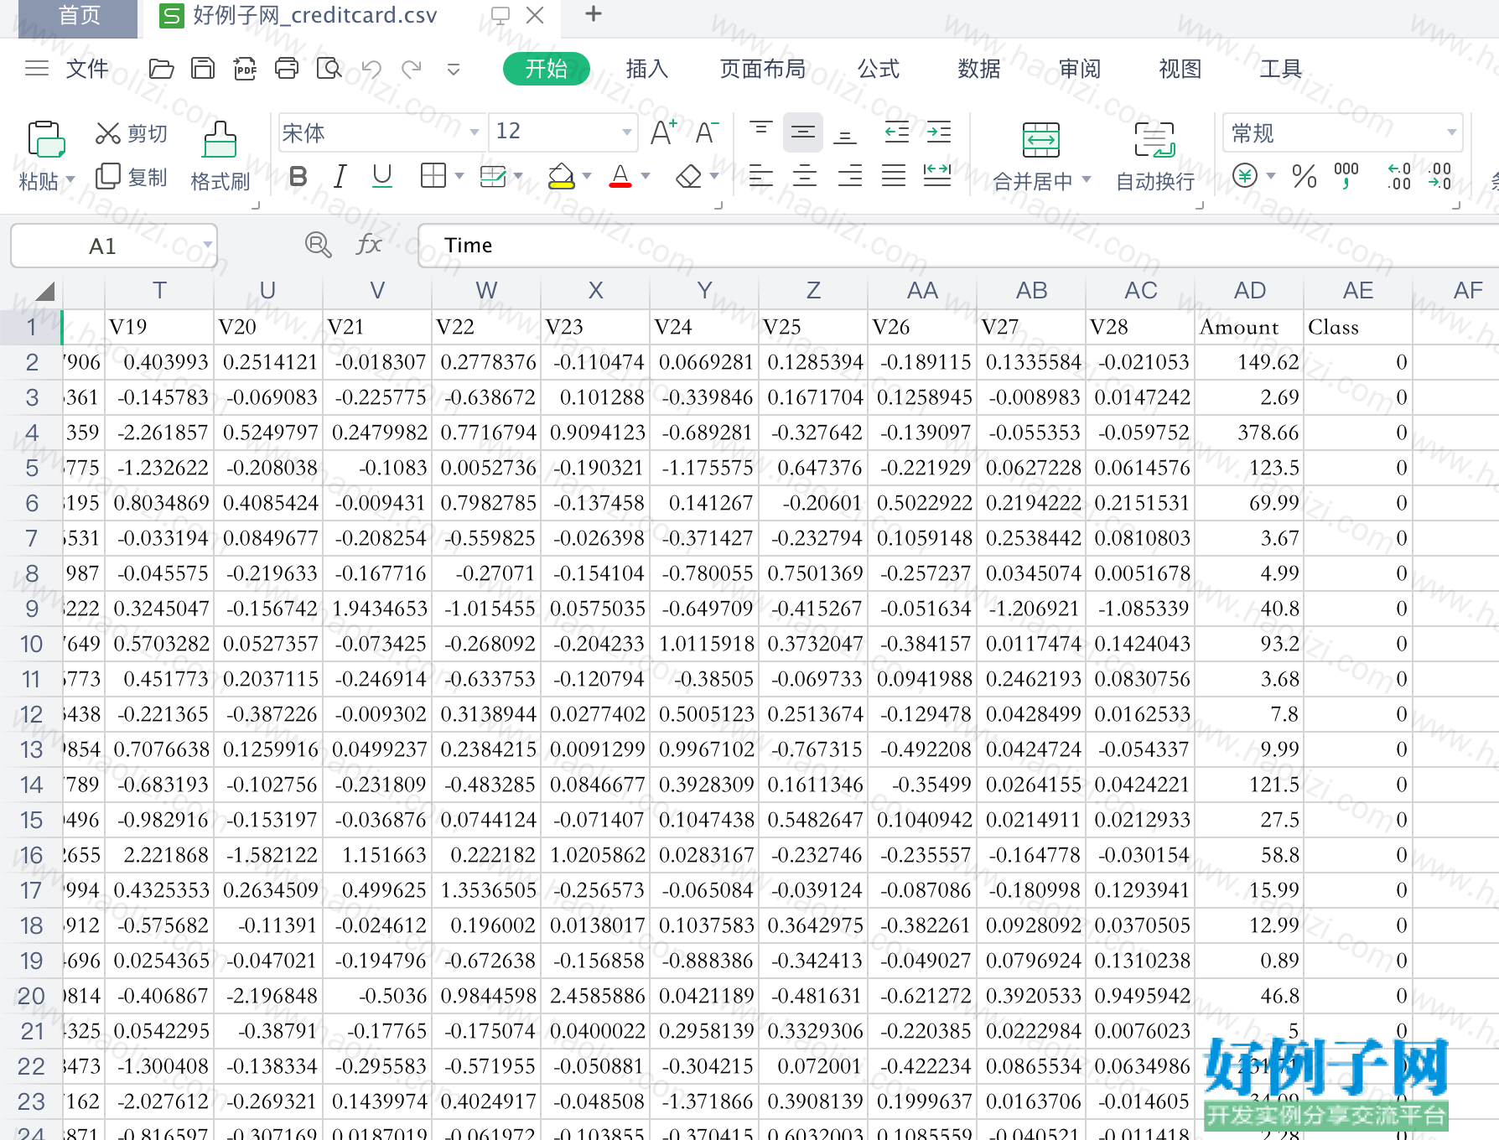Increase indent icon
The width and height of the screenshot is (1499, 1140).
coord(938,132)
